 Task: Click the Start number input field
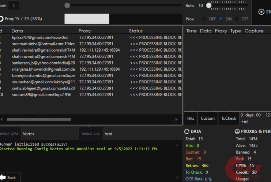pos(14,5)
